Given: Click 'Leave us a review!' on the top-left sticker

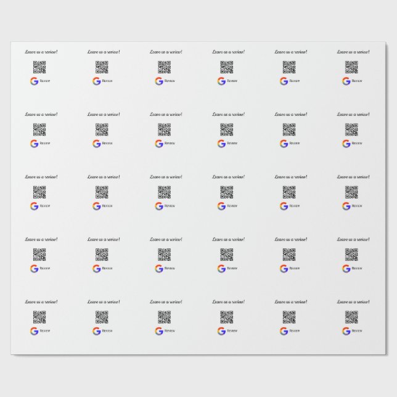Looking at the screenshot, I should pyautogui.click(x=41, y=52).
